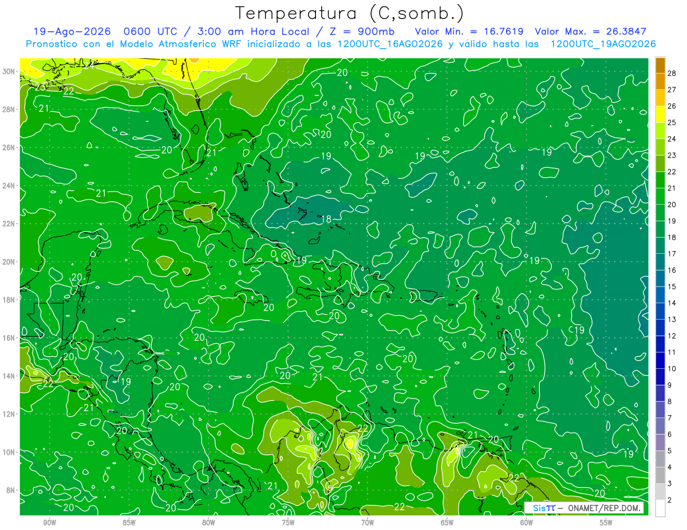
Task: Click 'Valor Min. = 16.7619' value
Action: tap(469, 31)
